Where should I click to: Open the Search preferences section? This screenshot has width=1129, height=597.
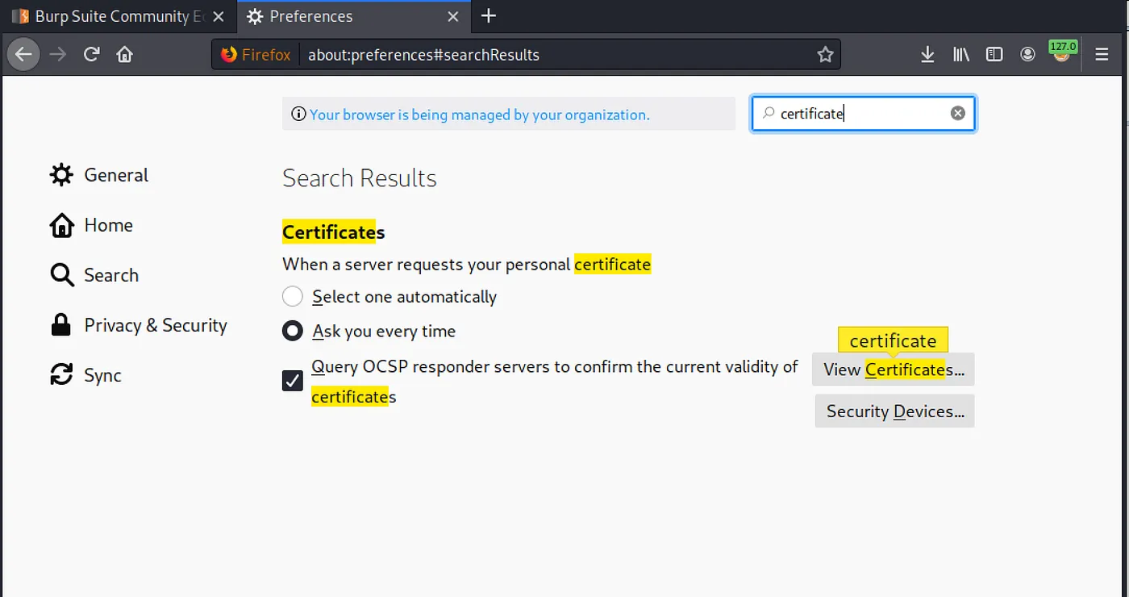[x=110, y=275]
